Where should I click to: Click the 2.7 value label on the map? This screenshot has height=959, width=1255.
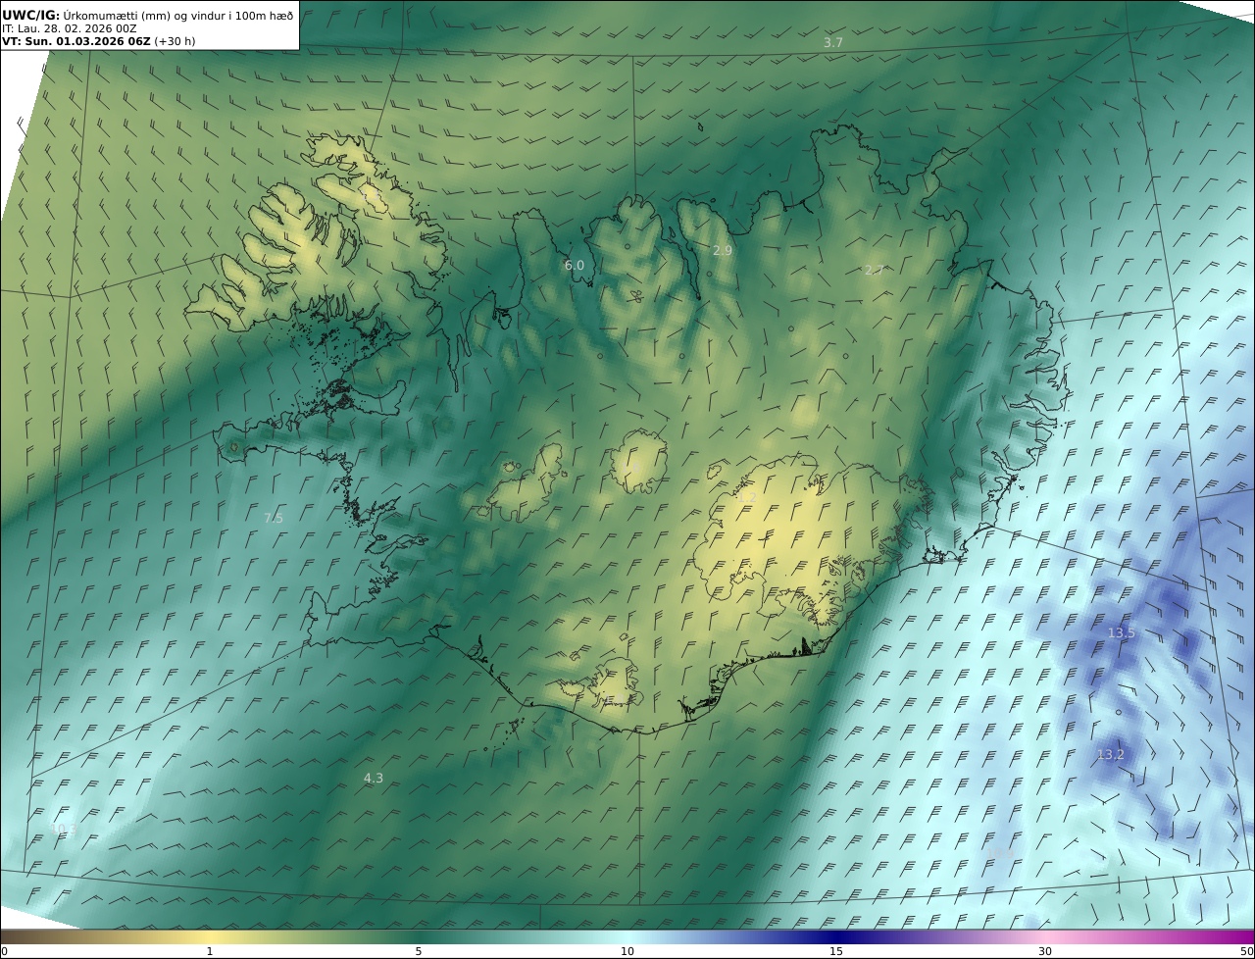coord(874,270)
